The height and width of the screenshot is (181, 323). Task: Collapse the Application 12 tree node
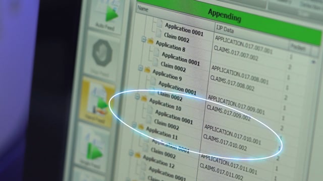point(131,153)
